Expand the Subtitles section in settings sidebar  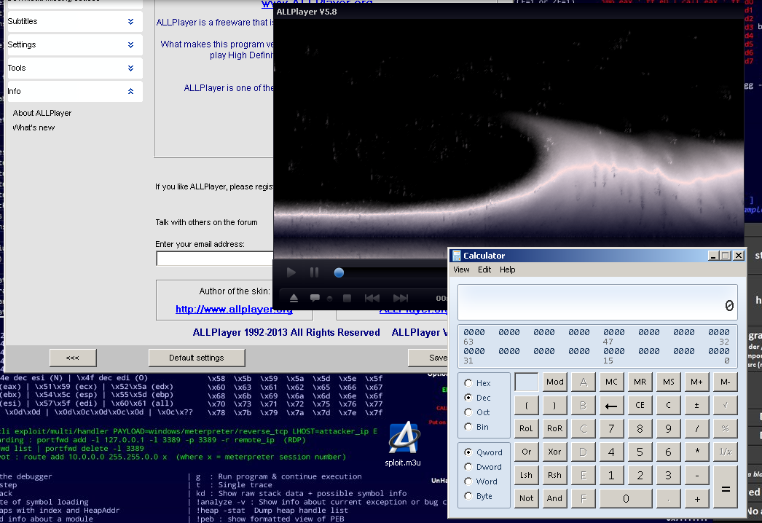point(75,21)
